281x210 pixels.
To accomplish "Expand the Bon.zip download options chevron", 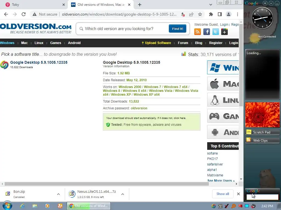I will (58, 194).
